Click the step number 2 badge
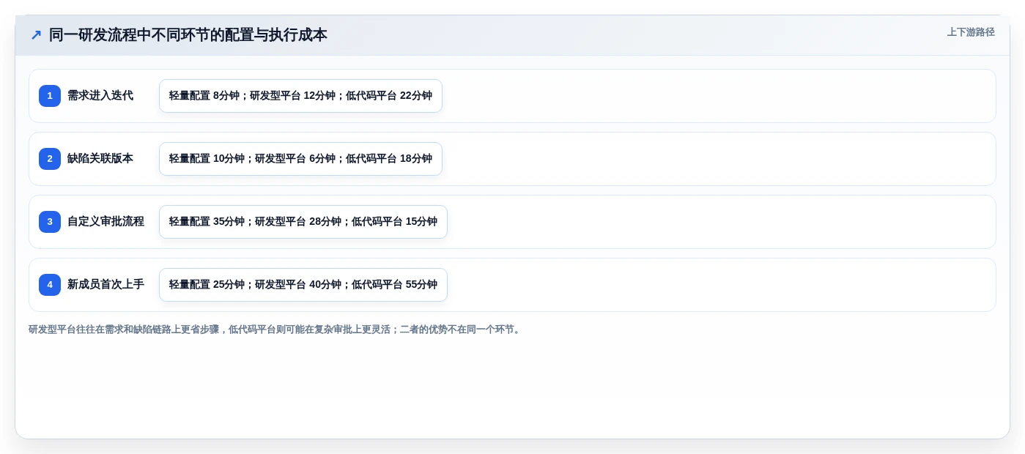The width and height of the screenshot is (1025, 454). coord(50,159)
